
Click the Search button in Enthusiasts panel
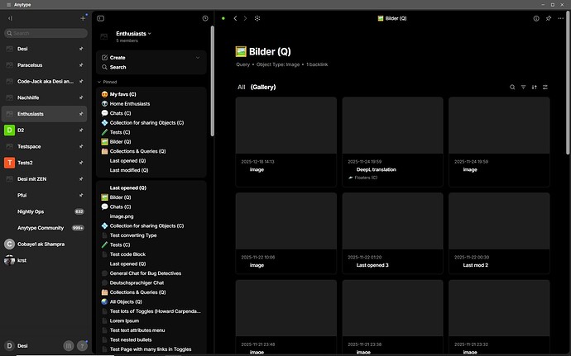pos(118,67)
